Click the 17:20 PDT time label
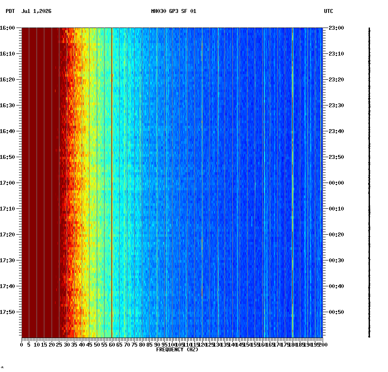 [x=7, y=235]
